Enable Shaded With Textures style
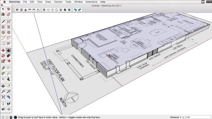This screenshot has height=119, width=212. 65,10
